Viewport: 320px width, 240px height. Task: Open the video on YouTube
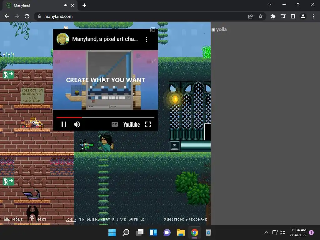click(x=132, y=124)
